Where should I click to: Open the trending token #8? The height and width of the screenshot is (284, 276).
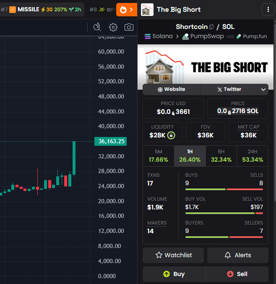click(x=102, y=9)
